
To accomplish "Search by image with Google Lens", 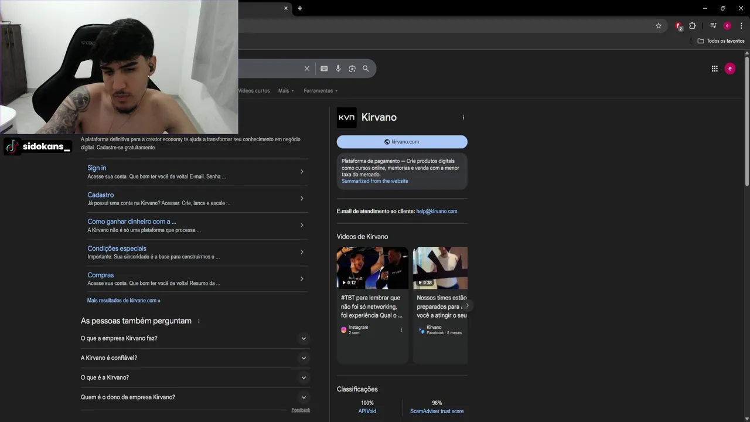I will click(352, 69).
